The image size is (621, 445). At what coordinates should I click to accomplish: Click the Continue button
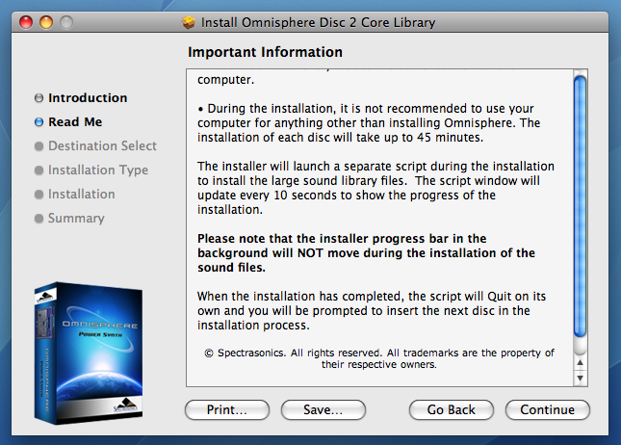547,409
